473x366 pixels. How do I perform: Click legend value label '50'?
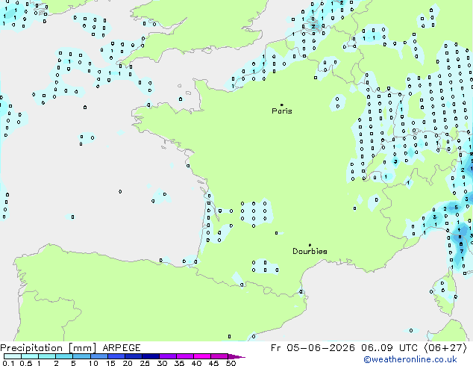[231, 363]
